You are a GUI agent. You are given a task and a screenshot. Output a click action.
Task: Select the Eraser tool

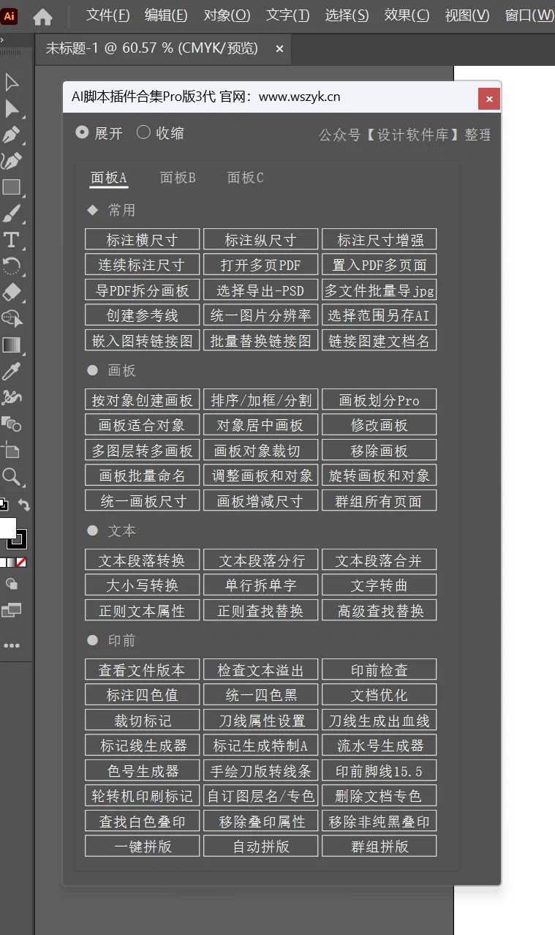[x=12, y=292]
